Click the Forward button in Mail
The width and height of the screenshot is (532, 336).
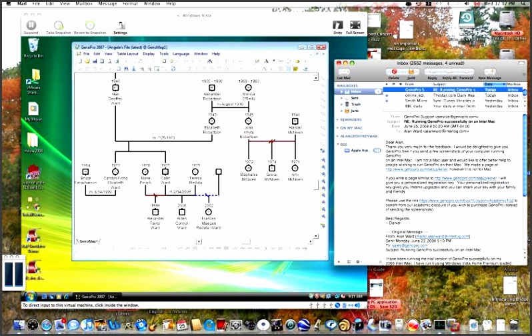(467, 72)
